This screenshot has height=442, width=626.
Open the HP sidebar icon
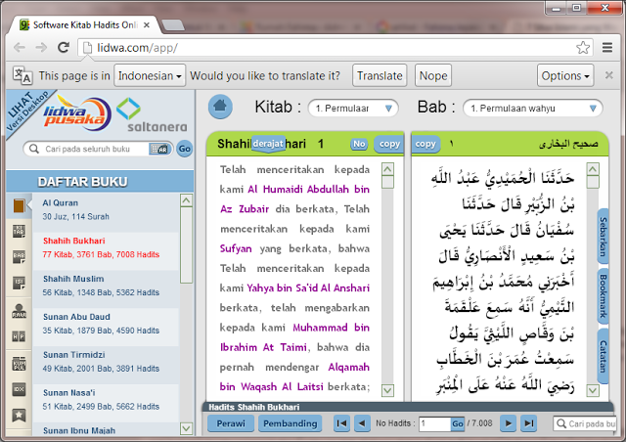pyautogui.click(x=19, y=336)
